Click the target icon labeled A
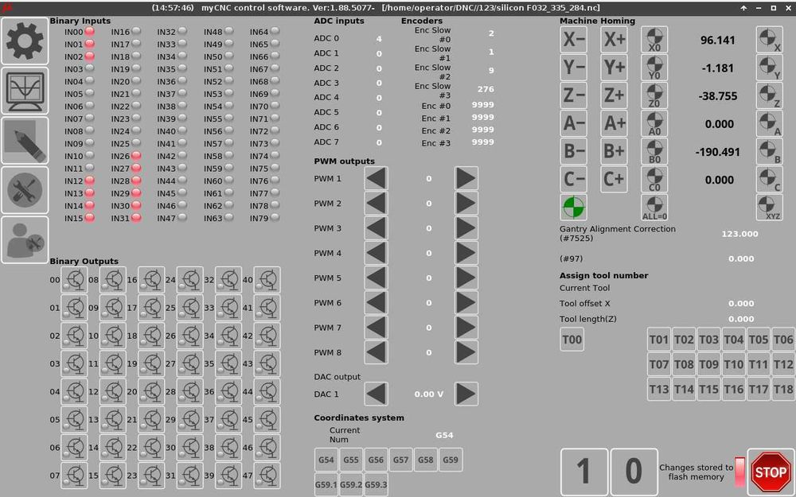The image size is (796, 497). click(x=769, y=123)
